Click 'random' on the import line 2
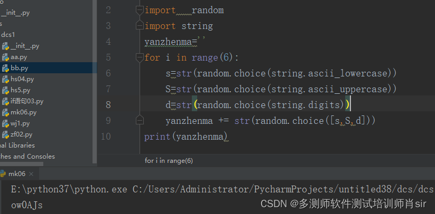435x214 pixels. (208, 11)
